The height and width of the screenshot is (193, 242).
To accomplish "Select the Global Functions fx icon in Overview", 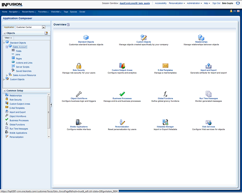I will (x=165, y=94).
